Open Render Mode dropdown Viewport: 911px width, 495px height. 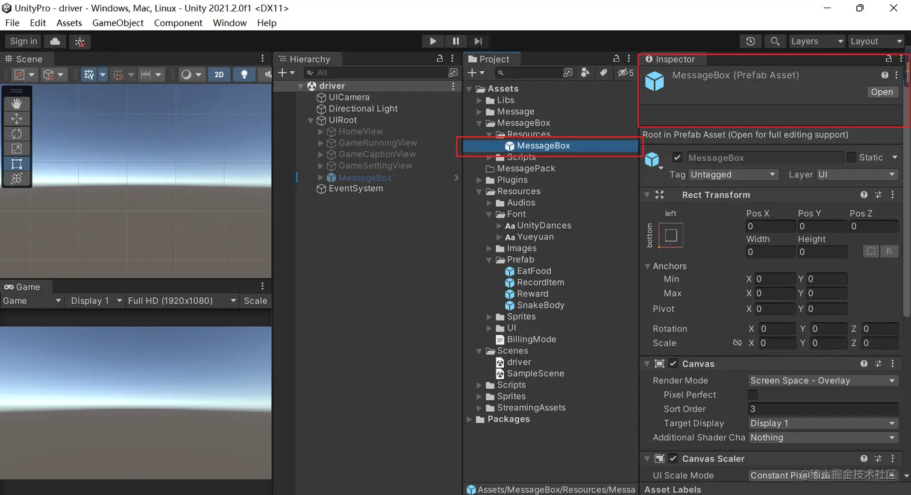pyautogui.click(x=823, y=380)
